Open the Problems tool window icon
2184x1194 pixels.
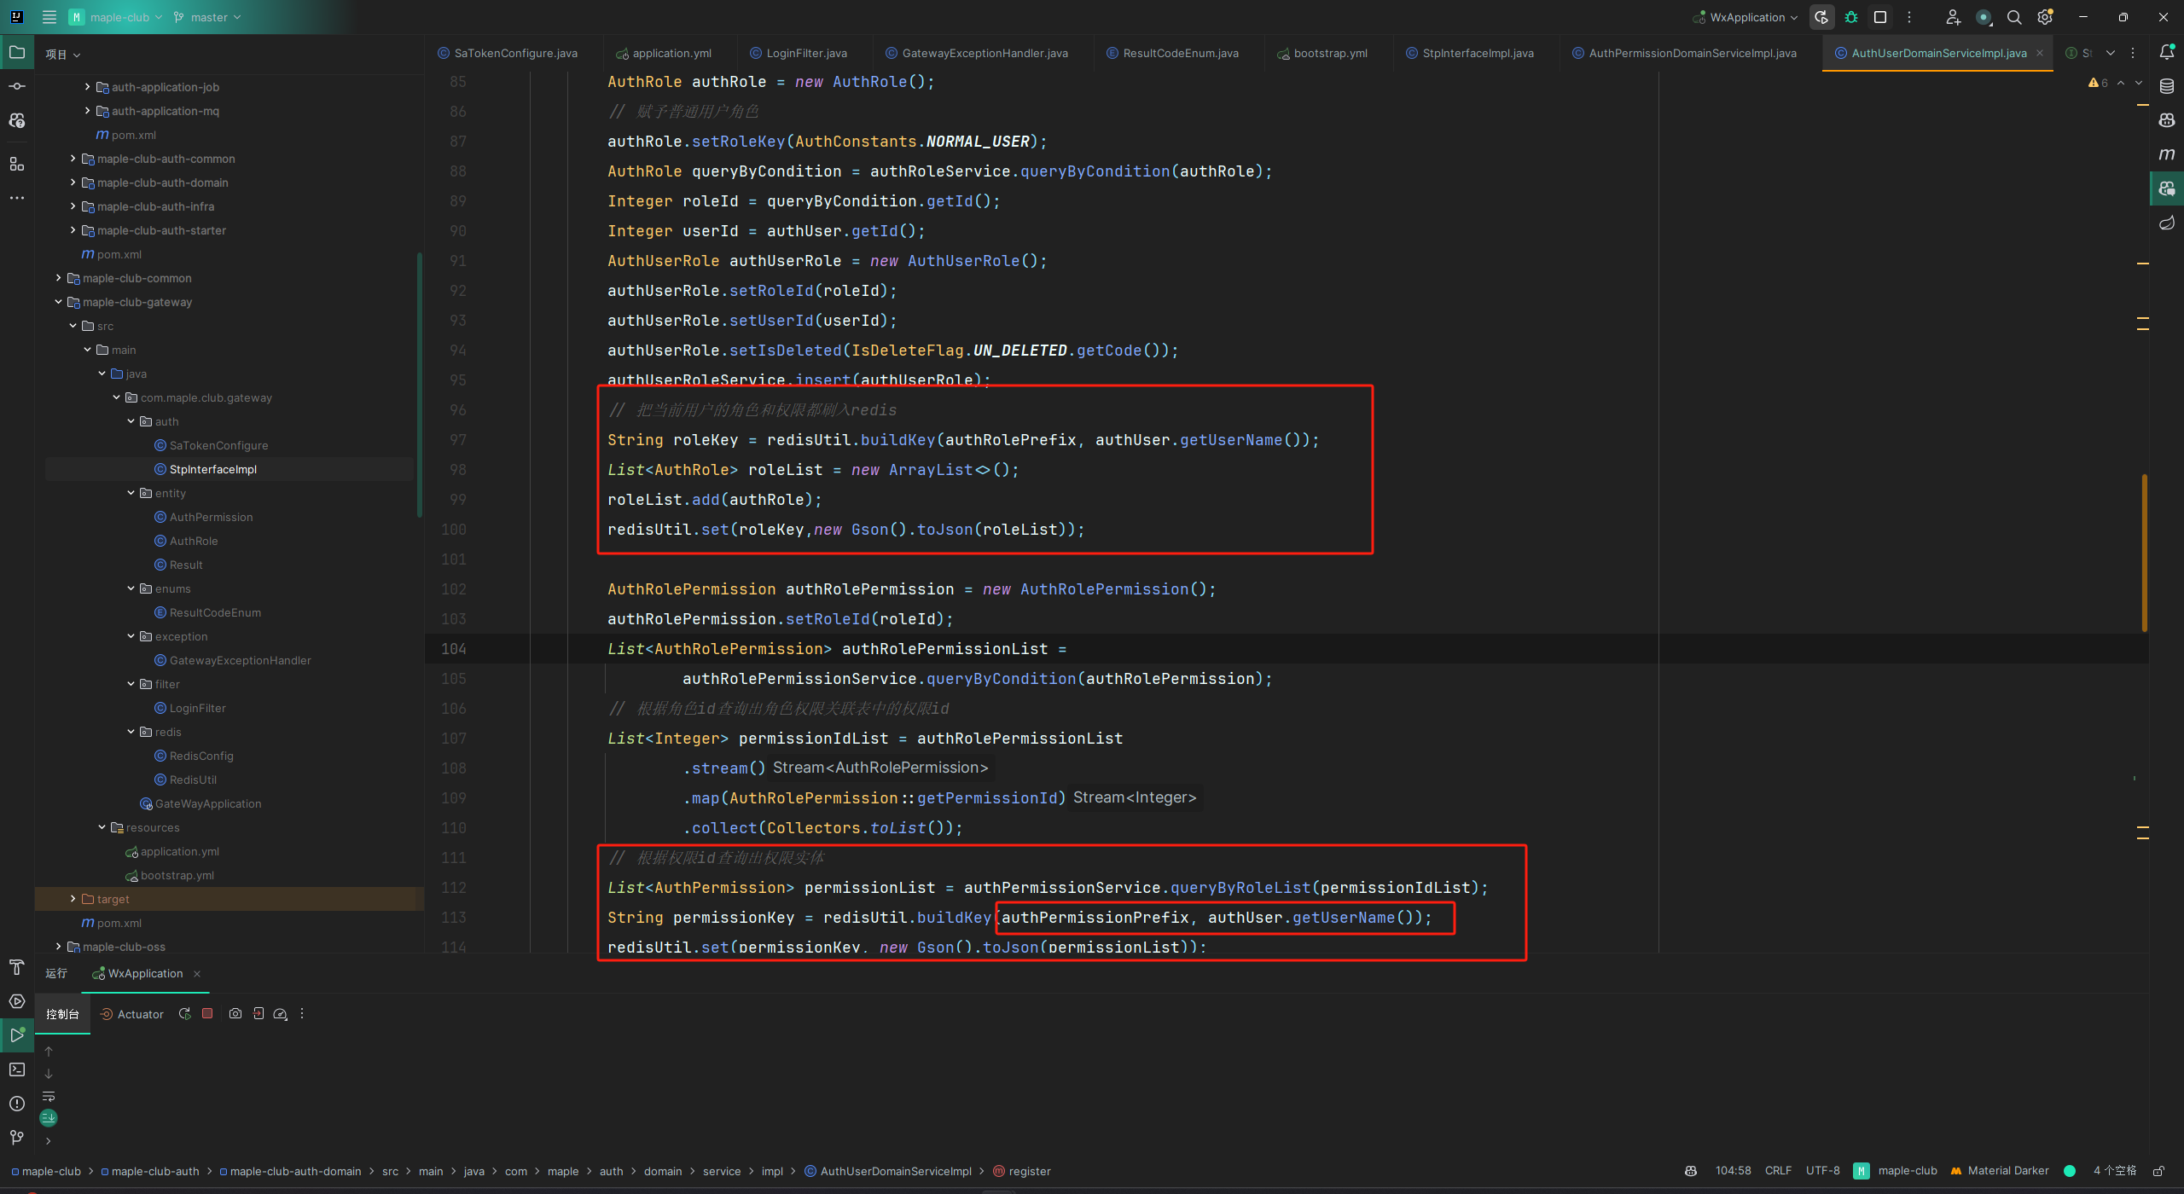tap(17, 1104)
